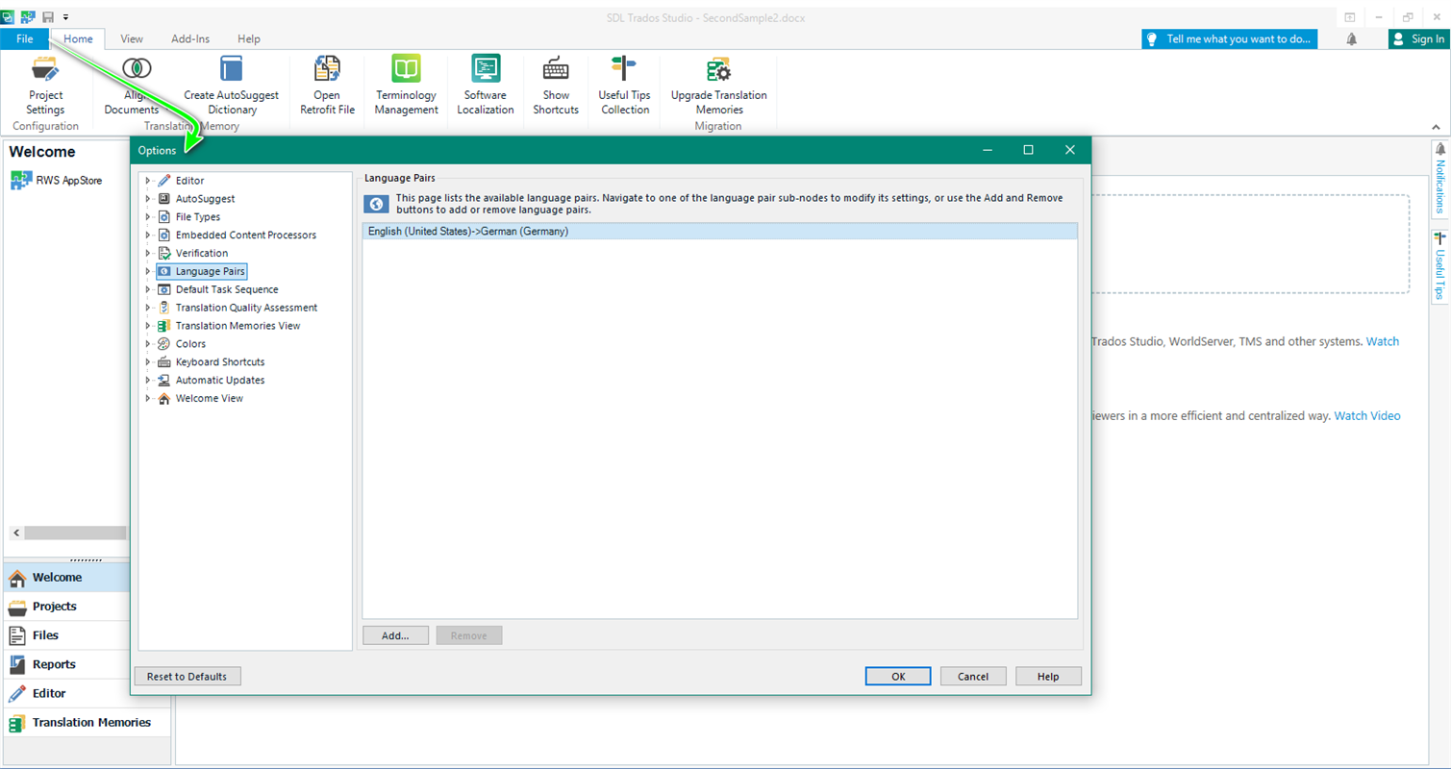Click Show Shortcuts keyboard icon
The image size is (1451, 769).
click(x=556, y=70)
